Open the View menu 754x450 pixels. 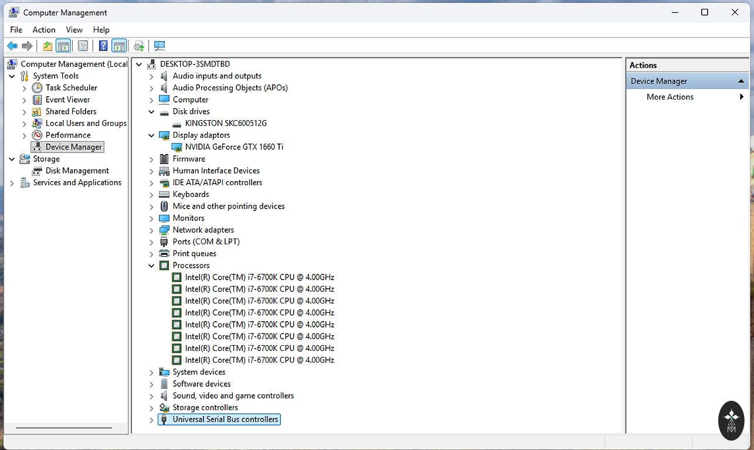pyautogui.click(x=74, y=30)
